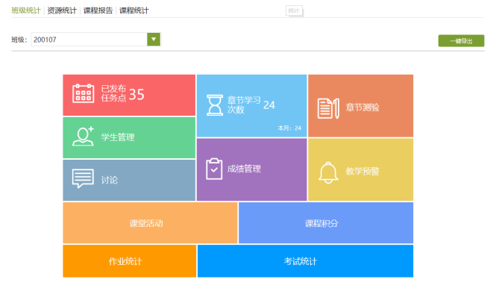Click the 学生管理 label
This screenshot has height=297, width=496.
point(118,137)
